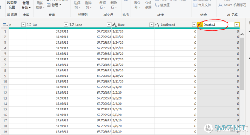Click 删除列 remove columns button
Viewport: 250px width, 135px height.
[88, 5]
